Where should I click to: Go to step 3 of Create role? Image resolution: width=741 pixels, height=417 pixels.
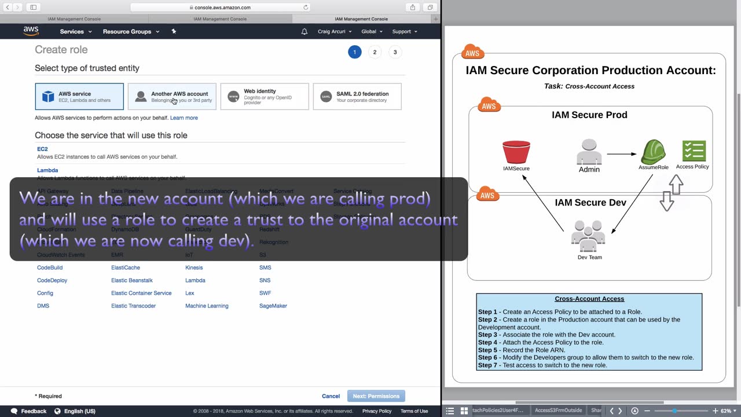395,52
